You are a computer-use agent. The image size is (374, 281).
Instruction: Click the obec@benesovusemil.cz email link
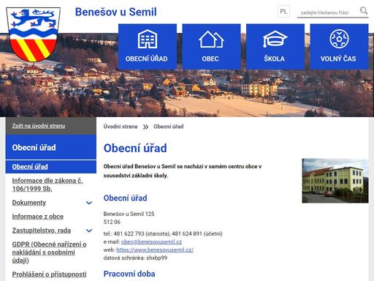coord(151,241)
